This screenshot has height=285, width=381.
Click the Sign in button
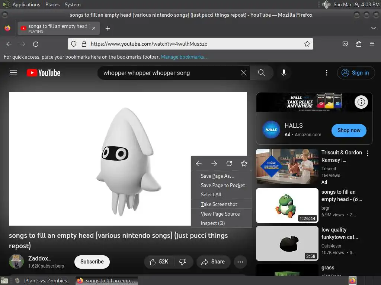[356, 73]
